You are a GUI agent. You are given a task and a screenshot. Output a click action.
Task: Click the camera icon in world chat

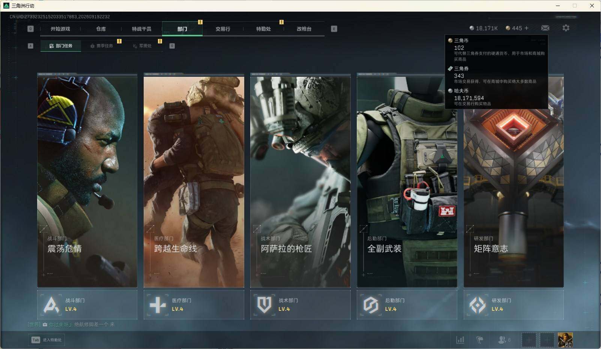(45, 324)
